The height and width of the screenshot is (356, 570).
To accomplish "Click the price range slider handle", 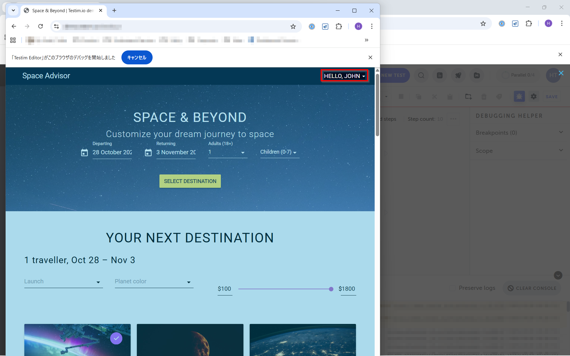I will point(331,289).
